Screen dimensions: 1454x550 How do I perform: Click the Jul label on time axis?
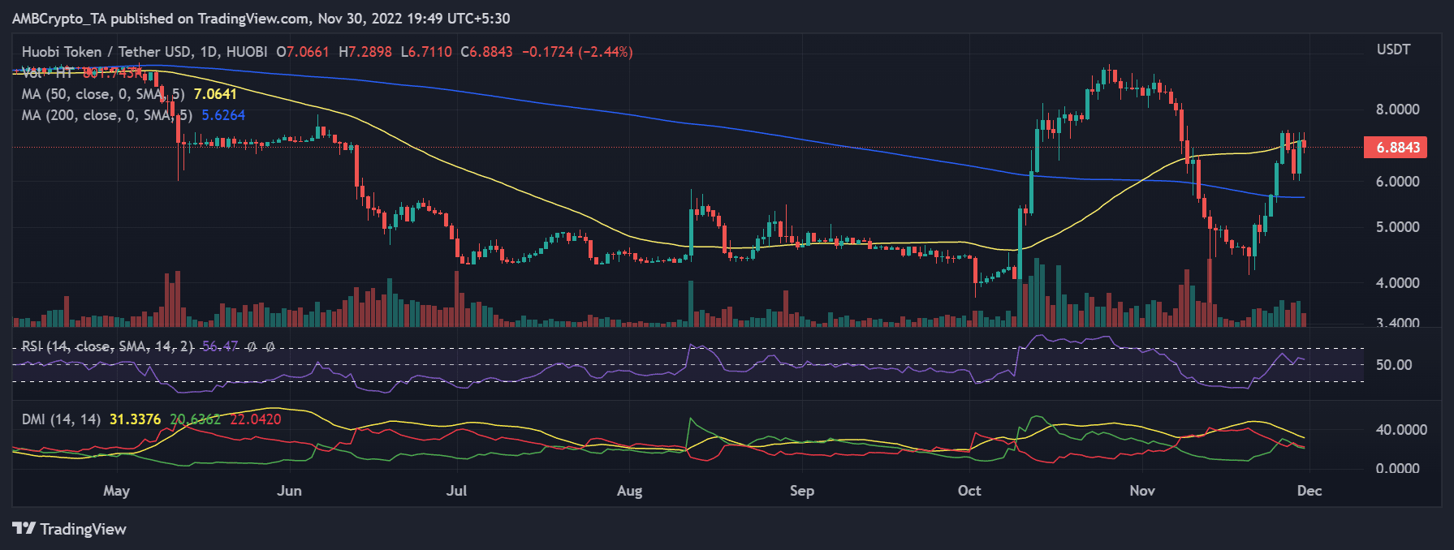457,491
